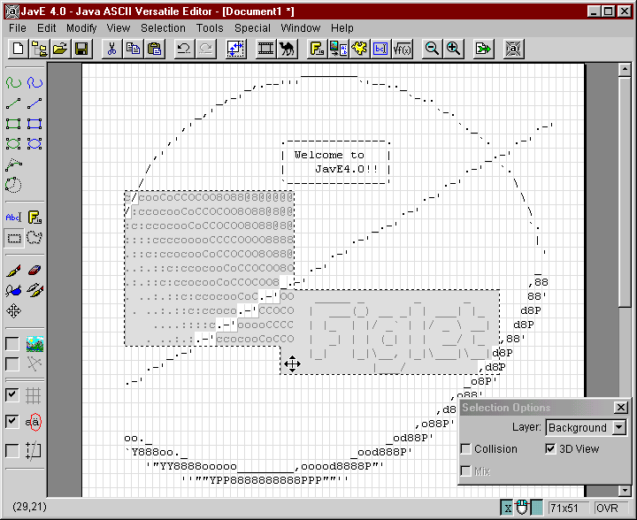The width and height of the screenshot is (637, 520).
Task: Open the Help menu
Action: point(342,28)
